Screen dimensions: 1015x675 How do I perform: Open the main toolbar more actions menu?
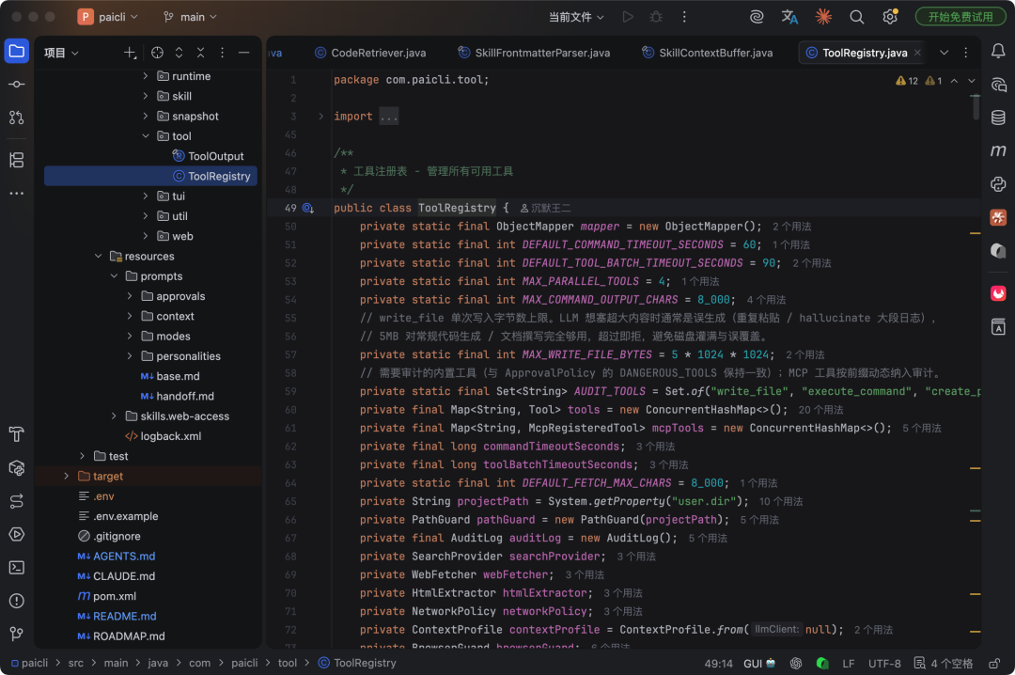tap(684, 17)
